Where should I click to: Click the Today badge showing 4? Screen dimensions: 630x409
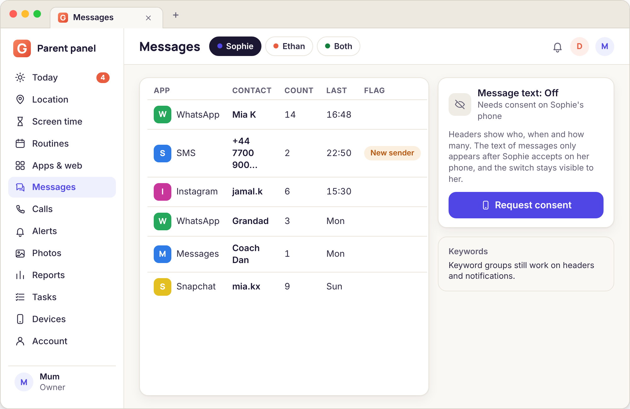pyautogui.click(x=103, y=77)
